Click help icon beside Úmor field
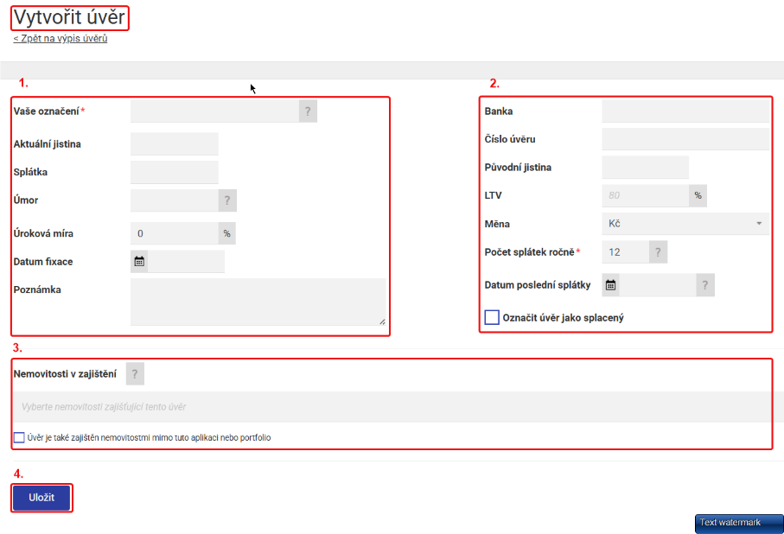 [x=227, y=200]
